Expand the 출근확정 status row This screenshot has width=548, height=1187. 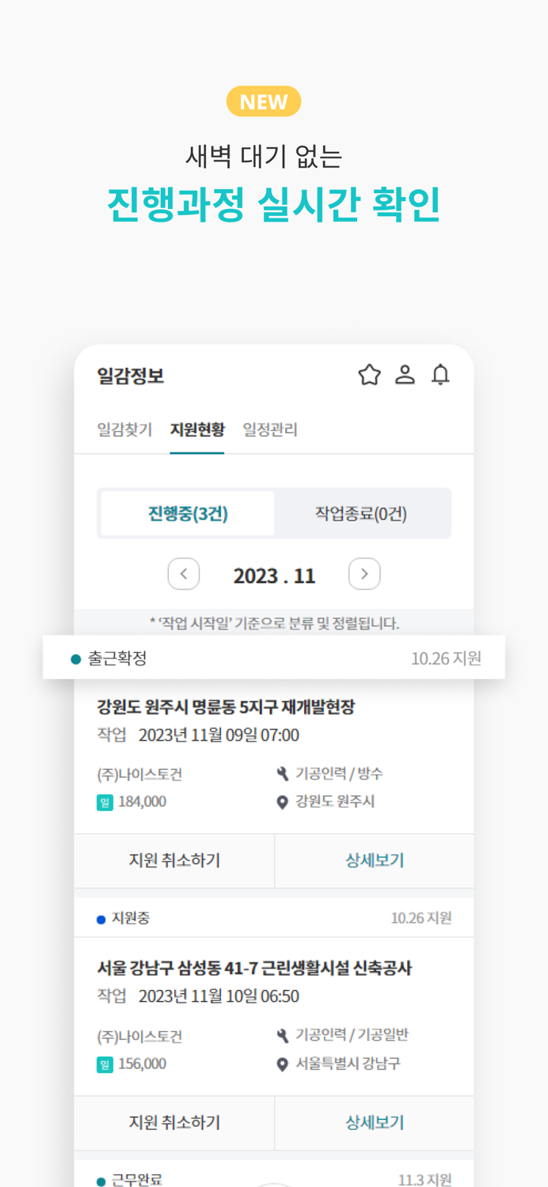coord(274,657)
